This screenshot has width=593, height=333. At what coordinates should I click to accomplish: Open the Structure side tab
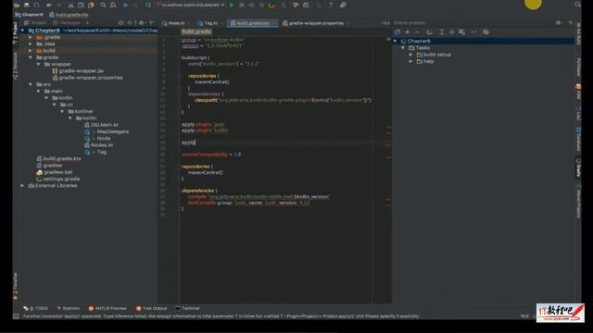16,66
